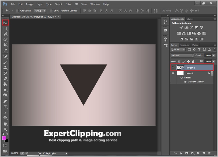Add Brightness/Contrast adjustment icon

point(181,28)
